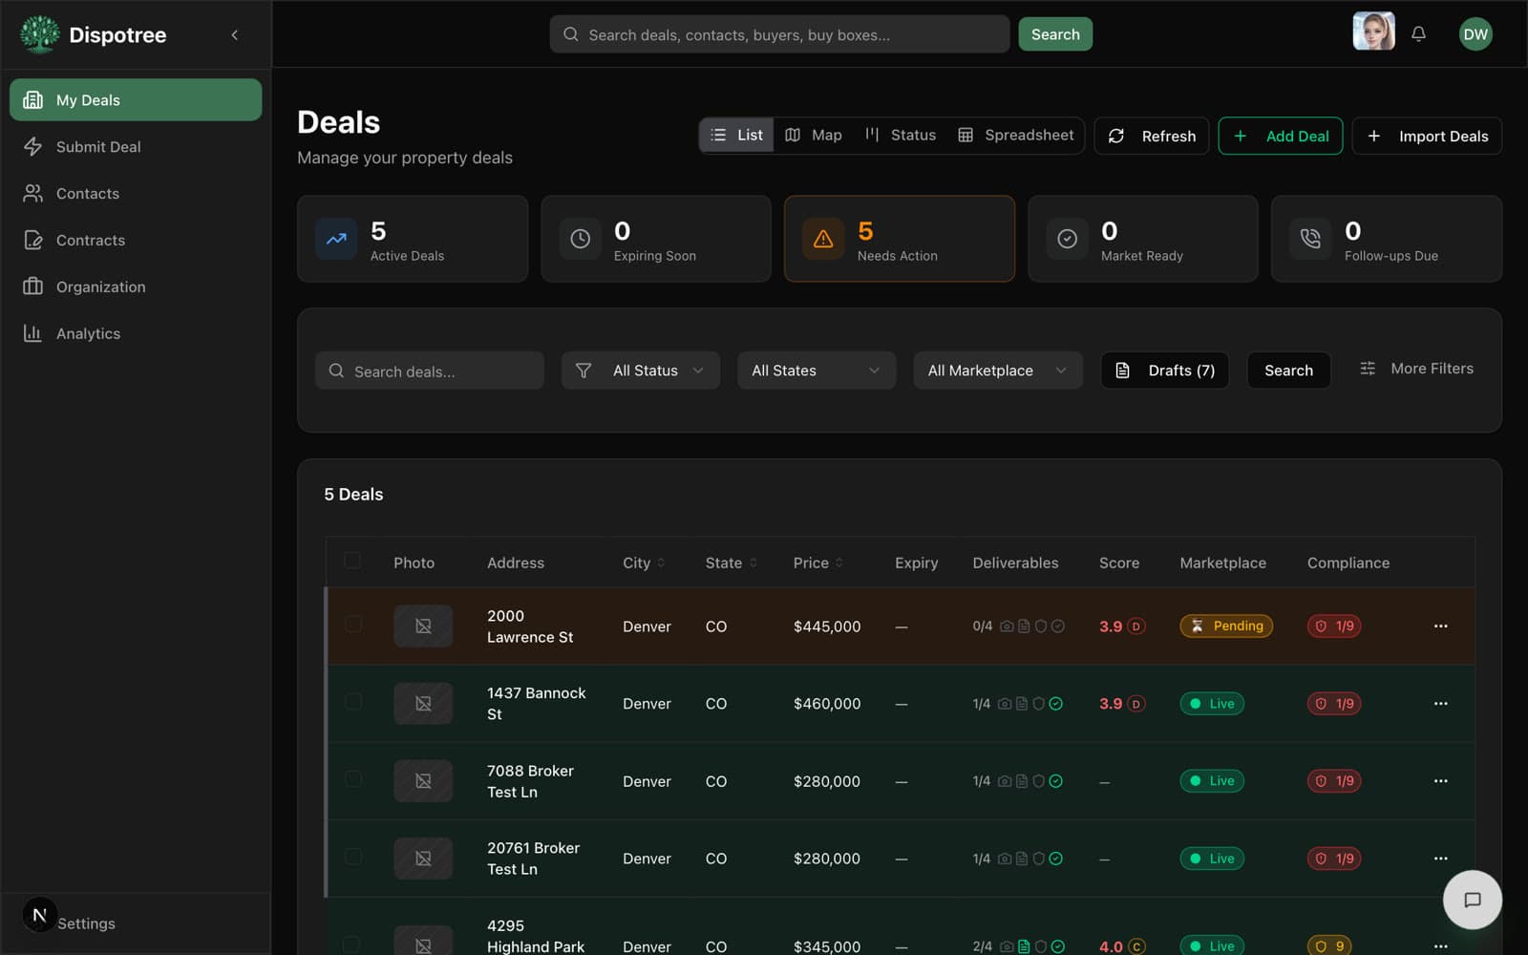Screen dimensions: 1528x955
Task: Click the Pending marketplace badge
Action: (1226, 626)
